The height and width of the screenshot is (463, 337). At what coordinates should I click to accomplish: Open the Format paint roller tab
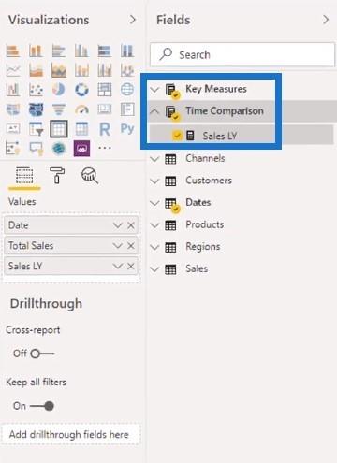57,176
